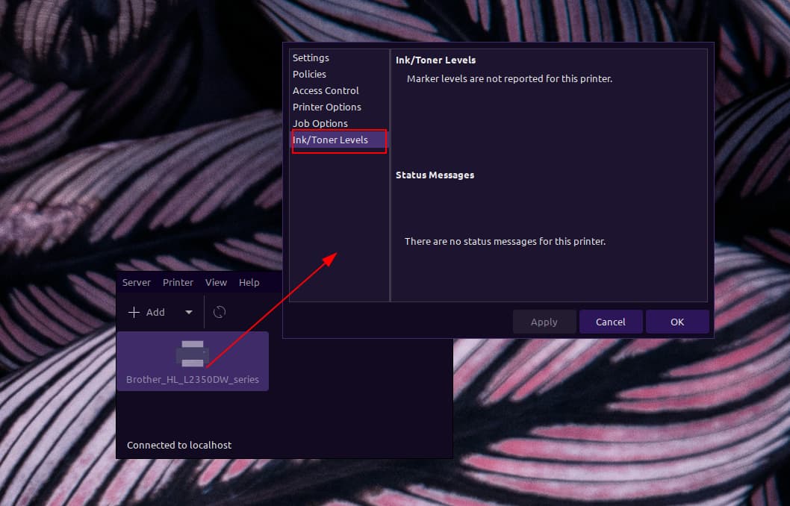Click the Status Messages heading
Image resolution: width=790 pixels, height=506 pixels.
click(x=435, y=175)
